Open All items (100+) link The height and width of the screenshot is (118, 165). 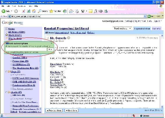(17, 32)
